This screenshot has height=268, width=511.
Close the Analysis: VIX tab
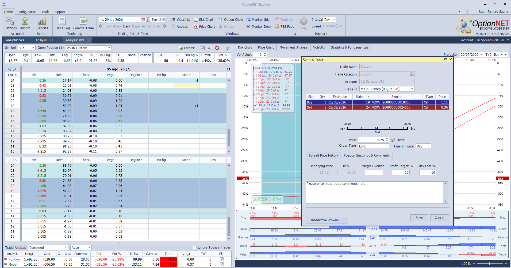click(89, 40)
